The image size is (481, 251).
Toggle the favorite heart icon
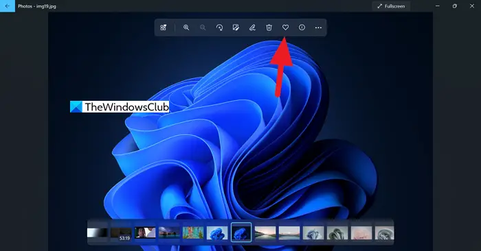tap(286, 27)
